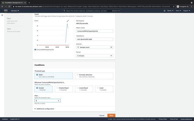194x121 pixels.
Task: Toggle the ConsumedWriteCapacityUnits legend color swatch
Action: click(35, 49)
